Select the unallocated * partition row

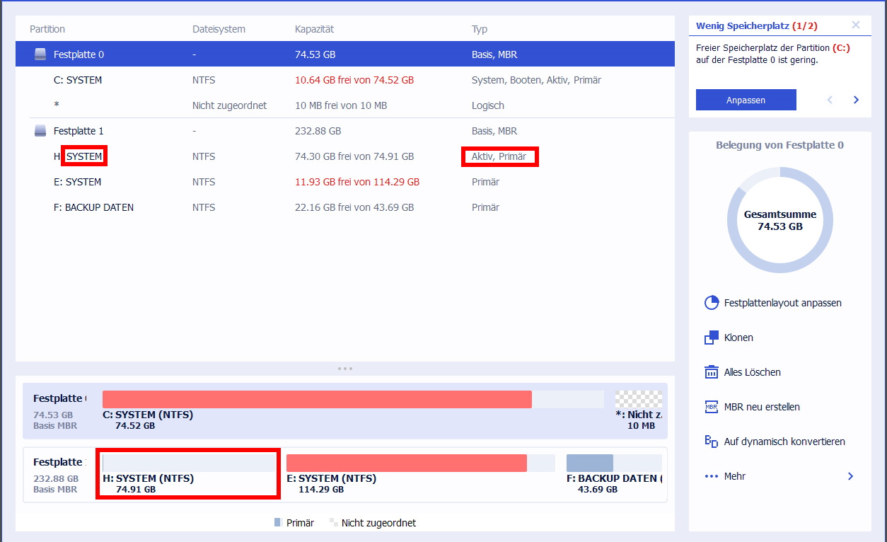click(x=345, y=105)
